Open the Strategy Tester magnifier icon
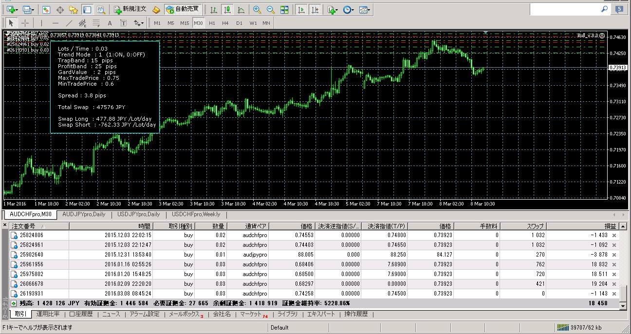 (101, 9)
